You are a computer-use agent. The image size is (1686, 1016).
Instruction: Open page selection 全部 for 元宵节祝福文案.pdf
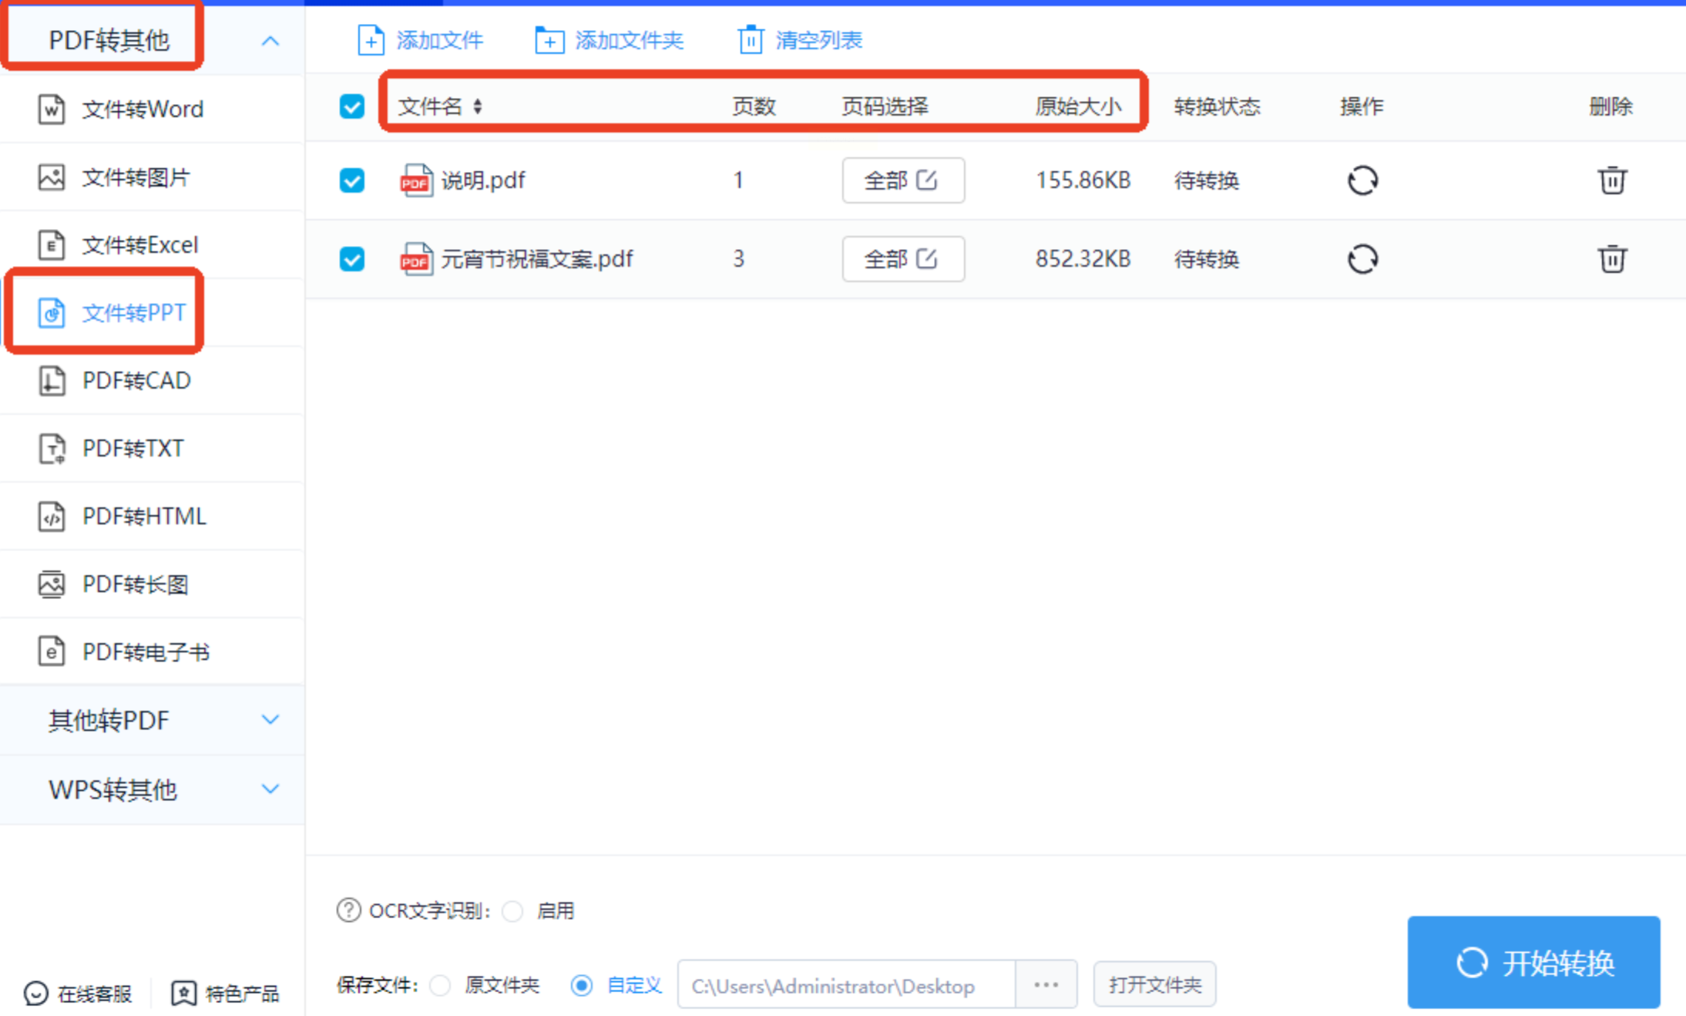tap(903, 259)
